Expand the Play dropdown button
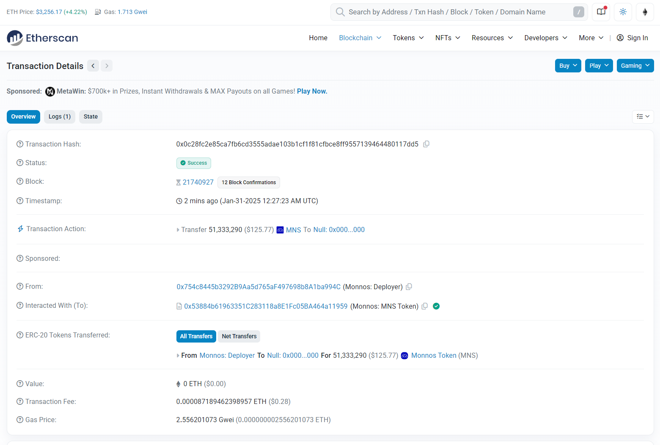The height and width of the screenshot is (445, 660). (x=599, y=66)
